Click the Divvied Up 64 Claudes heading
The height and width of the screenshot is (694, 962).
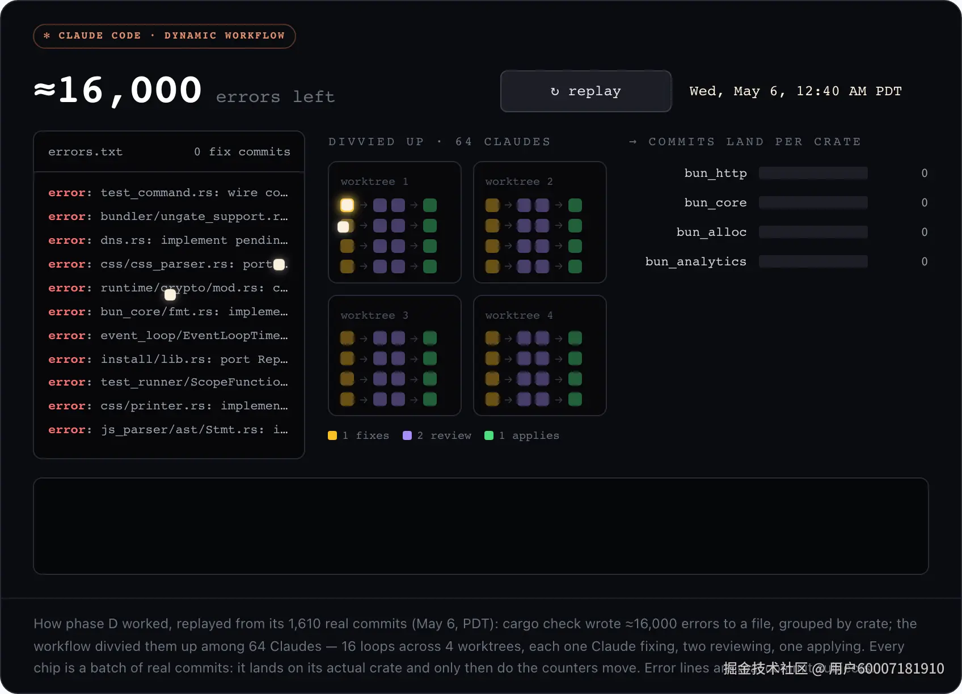440,142
